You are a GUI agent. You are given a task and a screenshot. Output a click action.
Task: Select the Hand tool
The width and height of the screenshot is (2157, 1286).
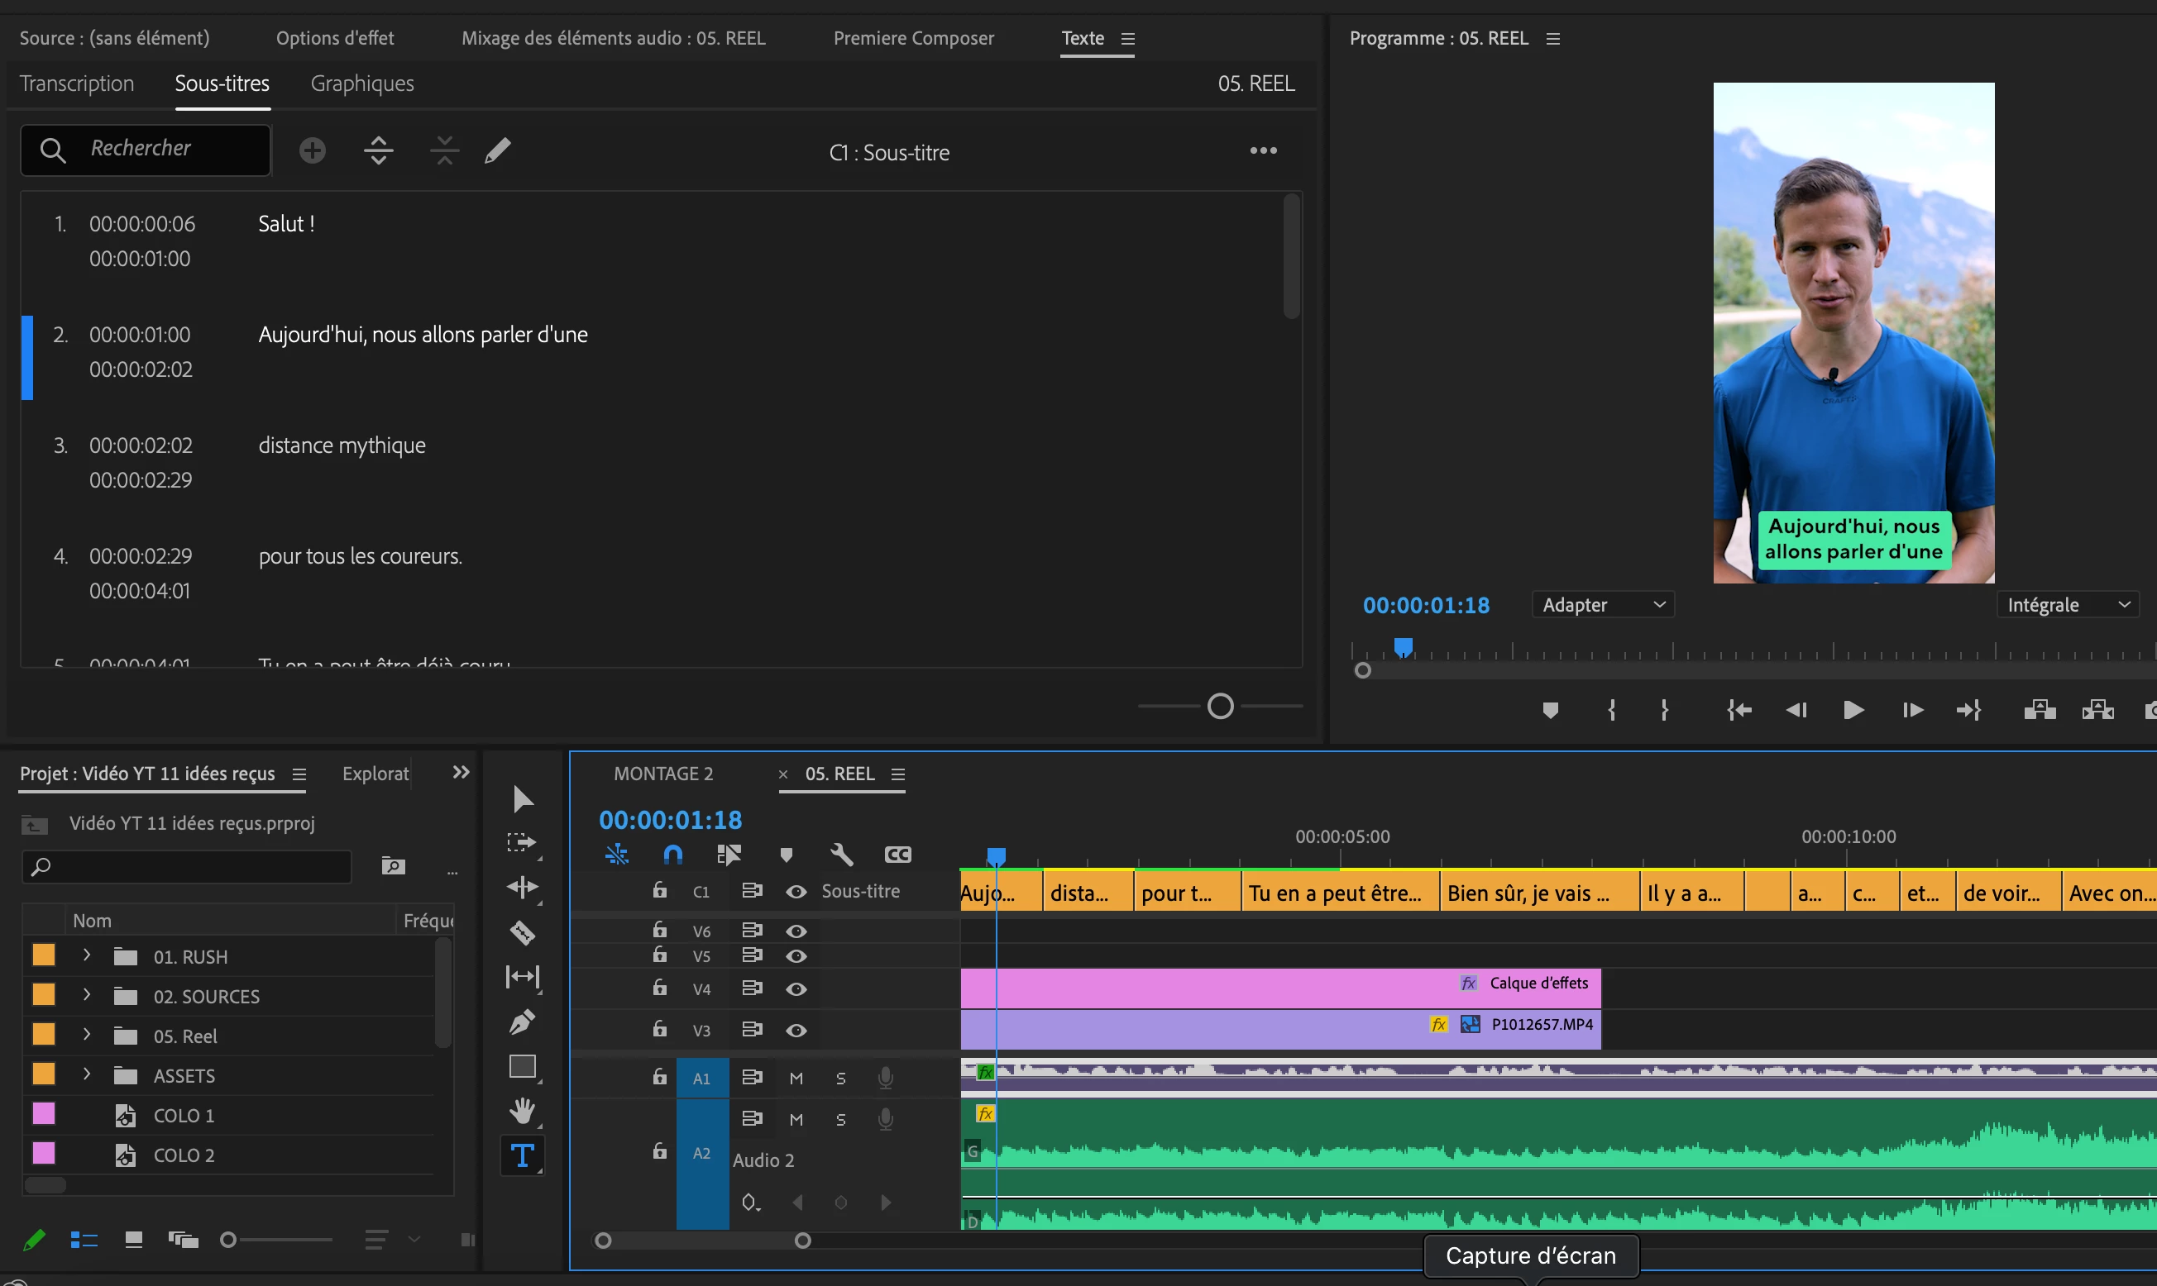[x=522, y=1110]
